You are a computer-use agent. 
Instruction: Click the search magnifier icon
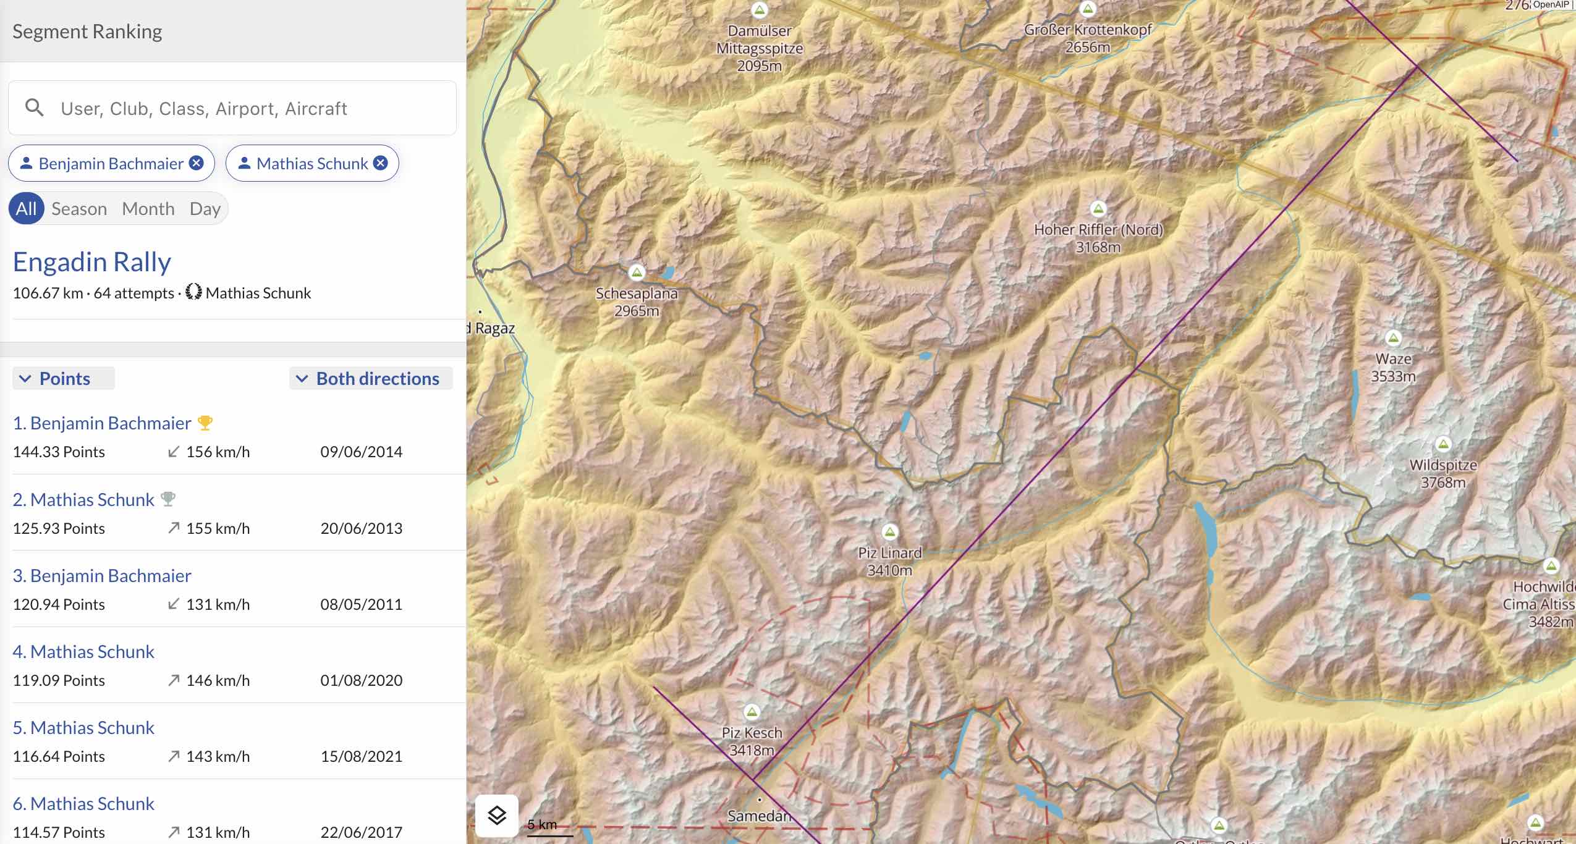[x=35, y=108]
